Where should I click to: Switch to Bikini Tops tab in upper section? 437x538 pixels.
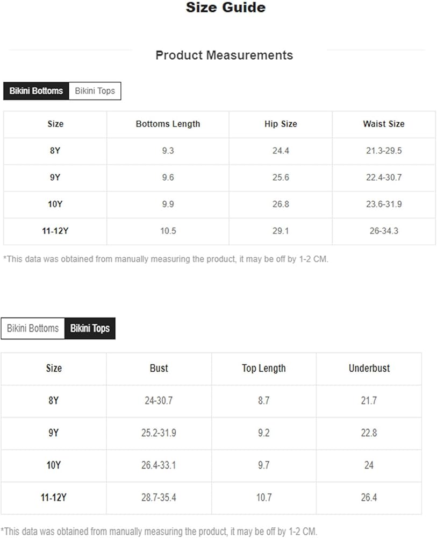pos(95,91)
